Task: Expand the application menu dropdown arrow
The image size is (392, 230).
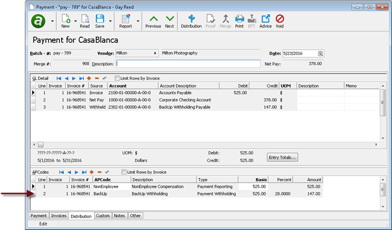Action: point(52,21)
